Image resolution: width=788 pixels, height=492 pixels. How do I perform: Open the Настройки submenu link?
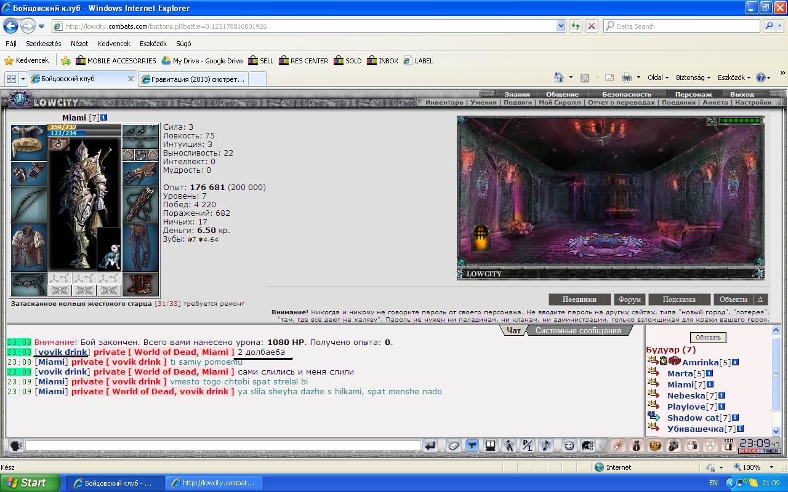[x=753, y=103]
